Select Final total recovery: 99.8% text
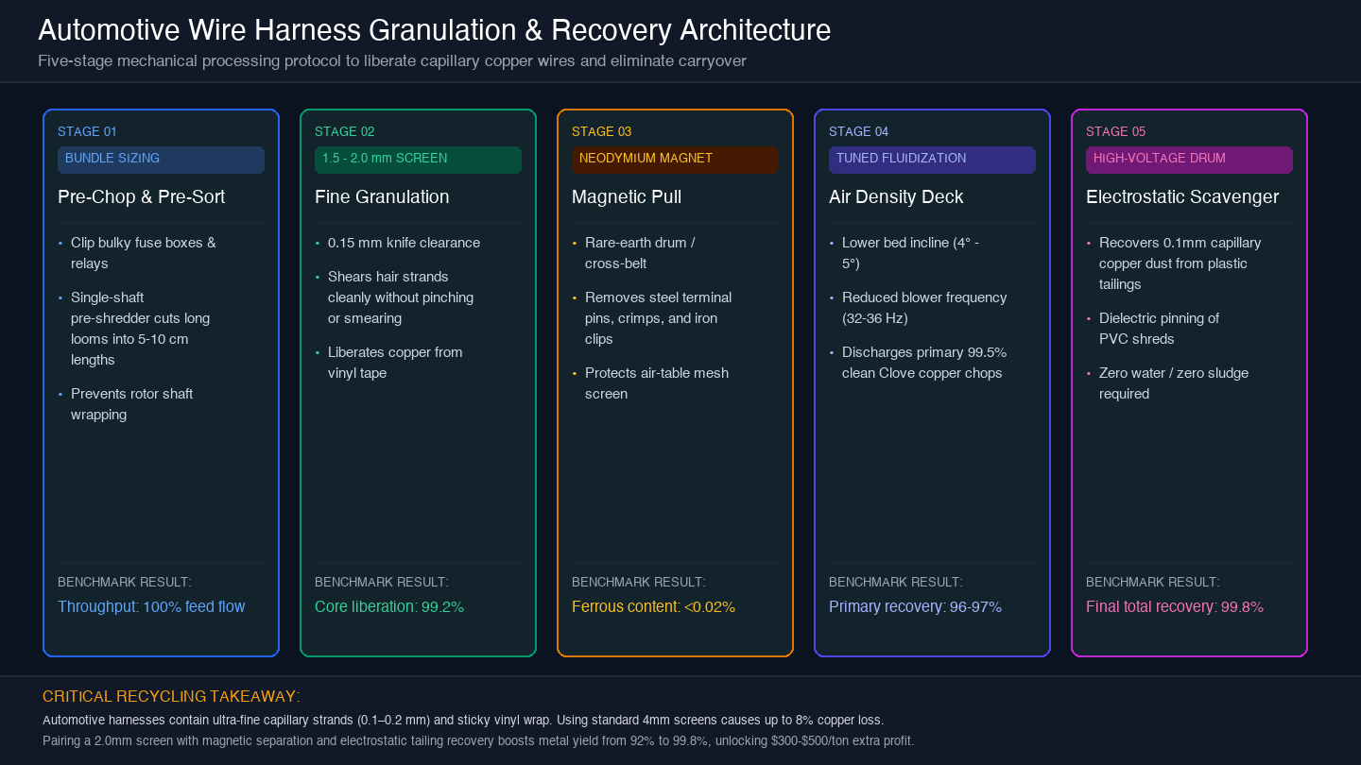Screen dimensions: 1361x765 tap(1175, 607)
